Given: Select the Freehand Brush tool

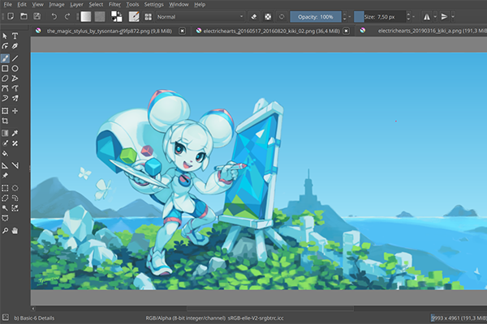Looking at the screenshot, I should point(5,58).
